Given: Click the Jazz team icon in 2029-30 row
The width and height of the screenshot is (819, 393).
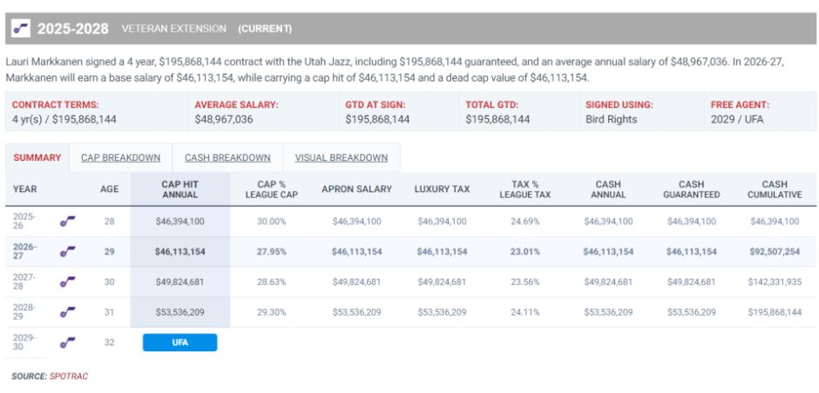Looking at the screenshot, I should (67, 343).
